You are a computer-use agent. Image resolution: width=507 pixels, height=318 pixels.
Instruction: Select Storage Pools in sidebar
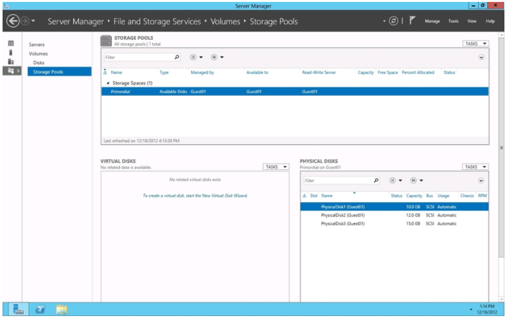coord(59,72)
